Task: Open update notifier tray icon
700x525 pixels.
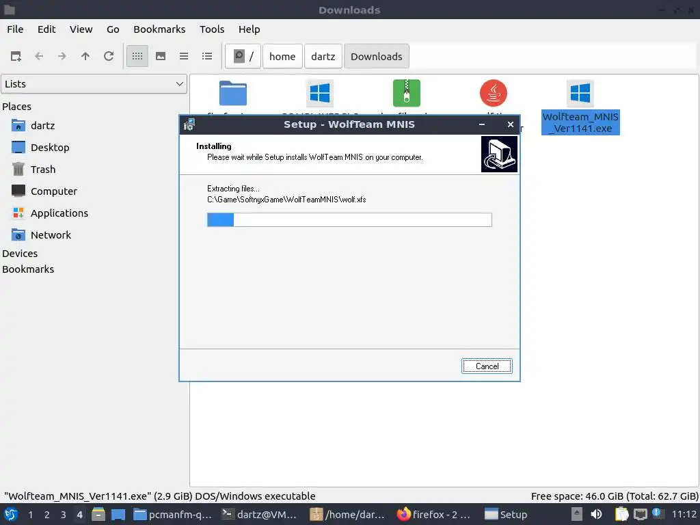Action: pyautogui.click(x=657, y=513)
